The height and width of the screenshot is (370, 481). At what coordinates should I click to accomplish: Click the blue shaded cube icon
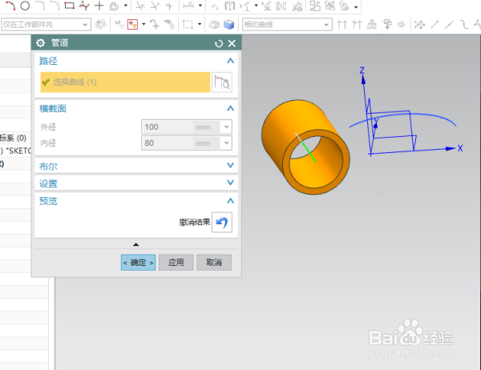pos(228,25)
